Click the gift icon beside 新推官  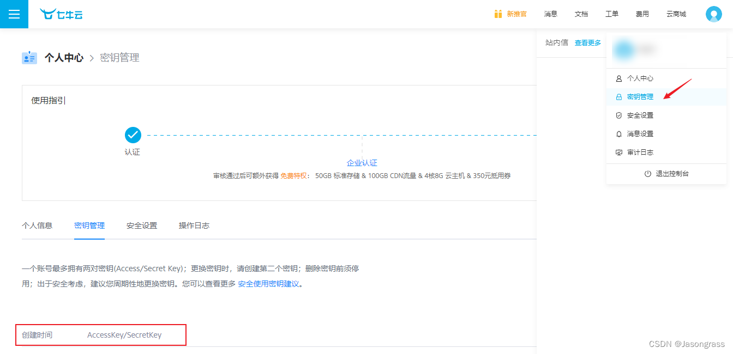(x=498, y=14)
